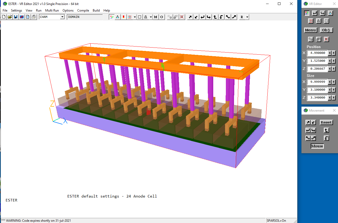Open a file with the folder icon
This screenshot has height=223, width=338.
(10, 17)
